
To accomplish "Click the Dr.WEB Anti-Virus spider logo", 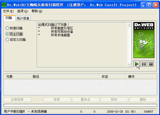I will tap(144, 40).
